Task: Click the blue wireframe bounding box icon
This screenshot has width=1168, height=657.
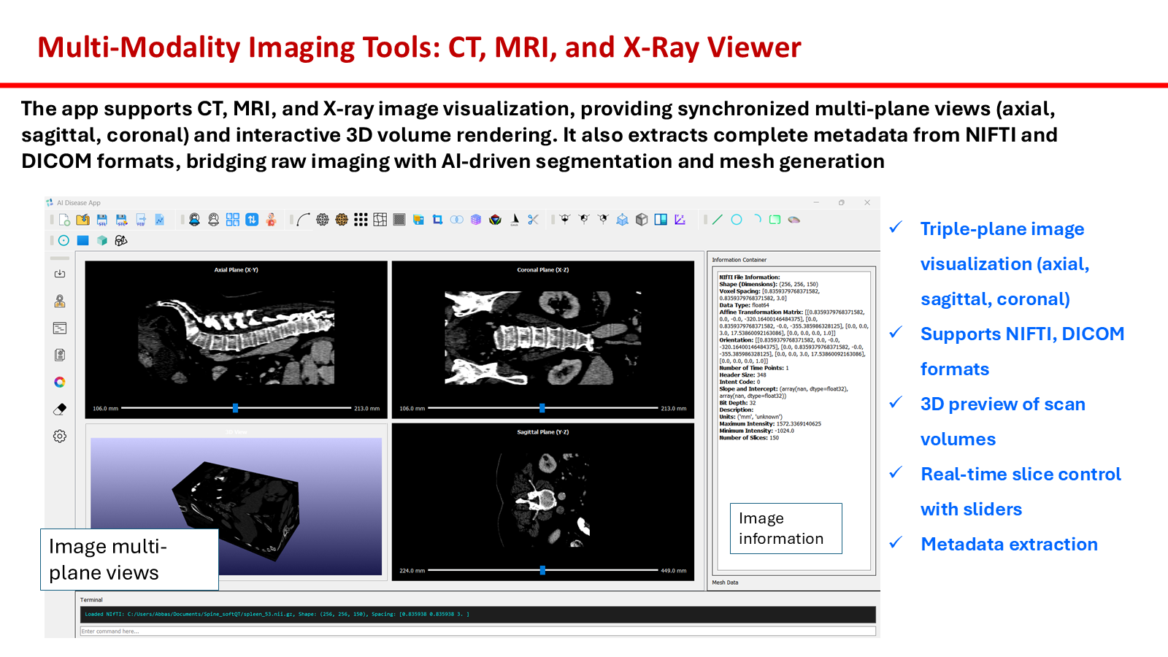Action: point(623,220)
